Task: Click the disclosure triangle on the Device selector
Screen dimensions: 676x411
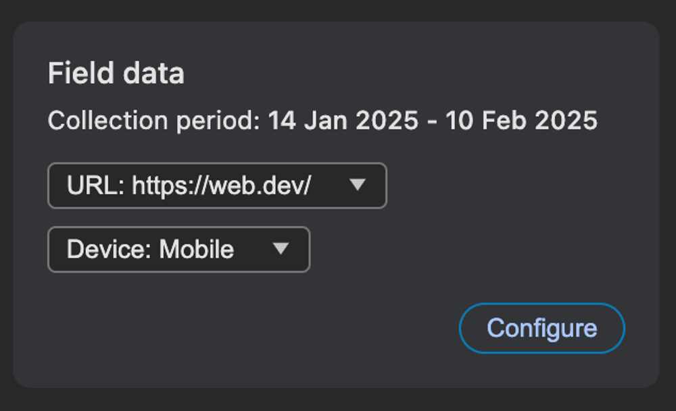Action: click(281, 250)
